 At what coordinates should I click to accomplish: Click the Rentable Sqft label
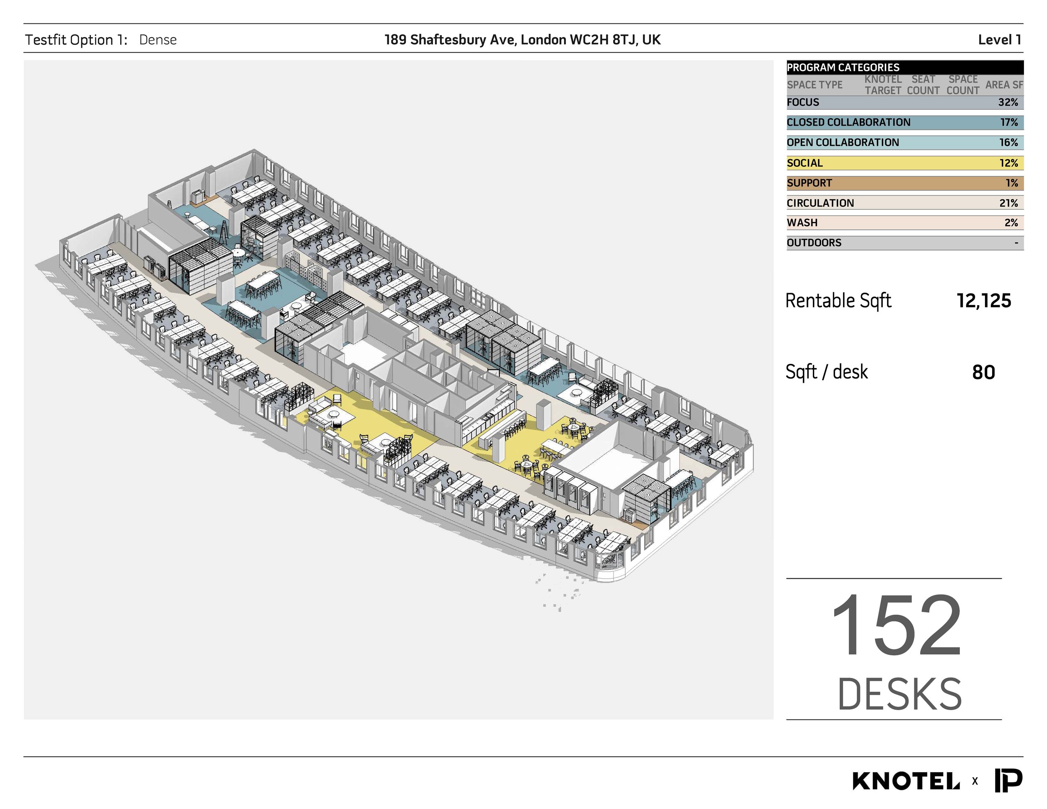(838, 301)
